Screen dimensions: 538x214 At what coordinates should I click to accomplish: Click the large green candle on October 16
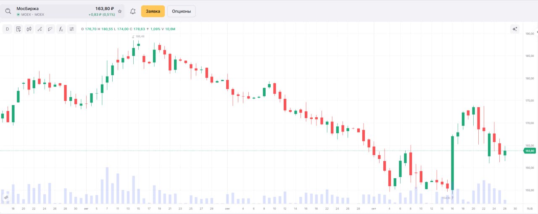pyautogui.click(x=452, y=163)
